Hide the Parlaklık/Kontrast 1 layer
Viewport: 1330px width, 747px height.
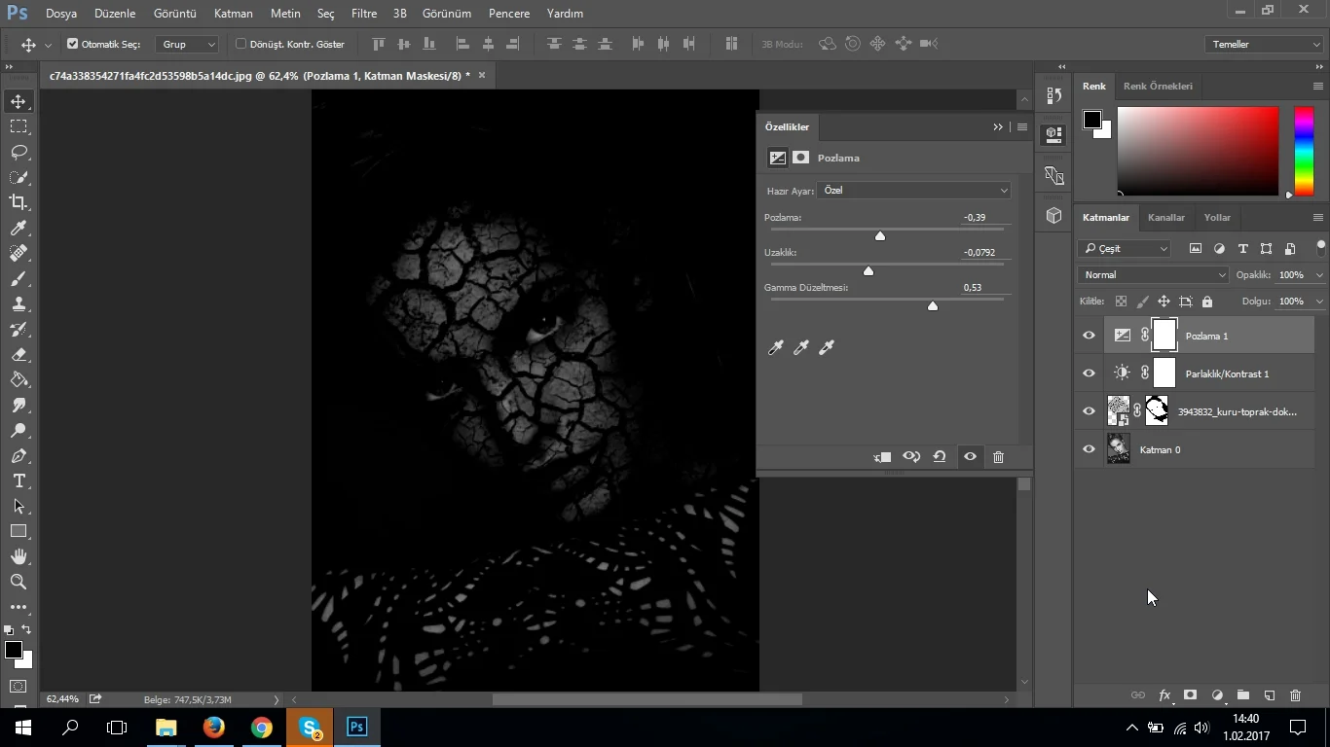(x=1089, y=373)
